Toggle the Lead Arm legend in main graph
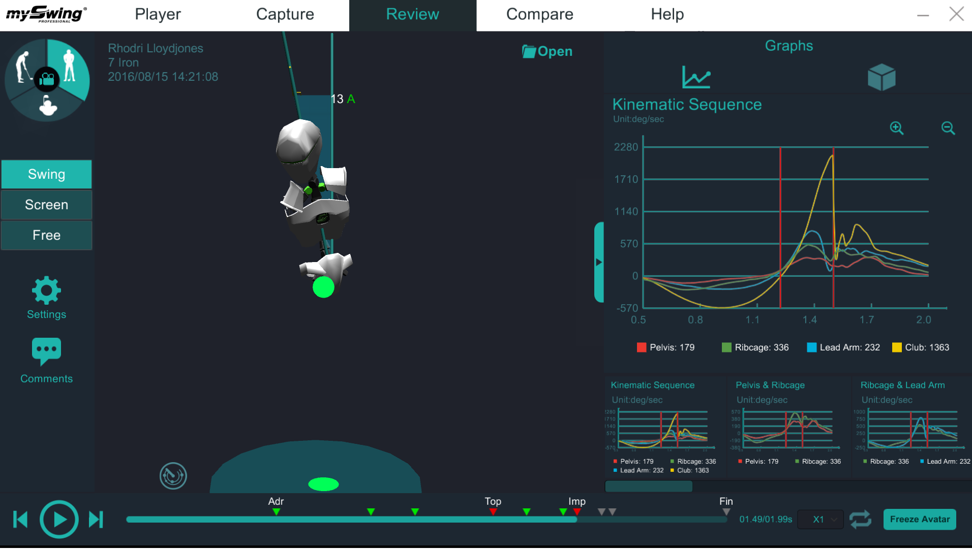Screen dimensions: 972x549 point(843,347)
